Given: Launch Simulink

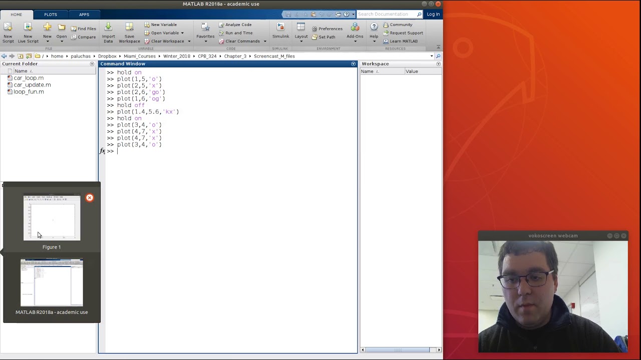Looking at the screenshot, I should click(x=280, y=31).
